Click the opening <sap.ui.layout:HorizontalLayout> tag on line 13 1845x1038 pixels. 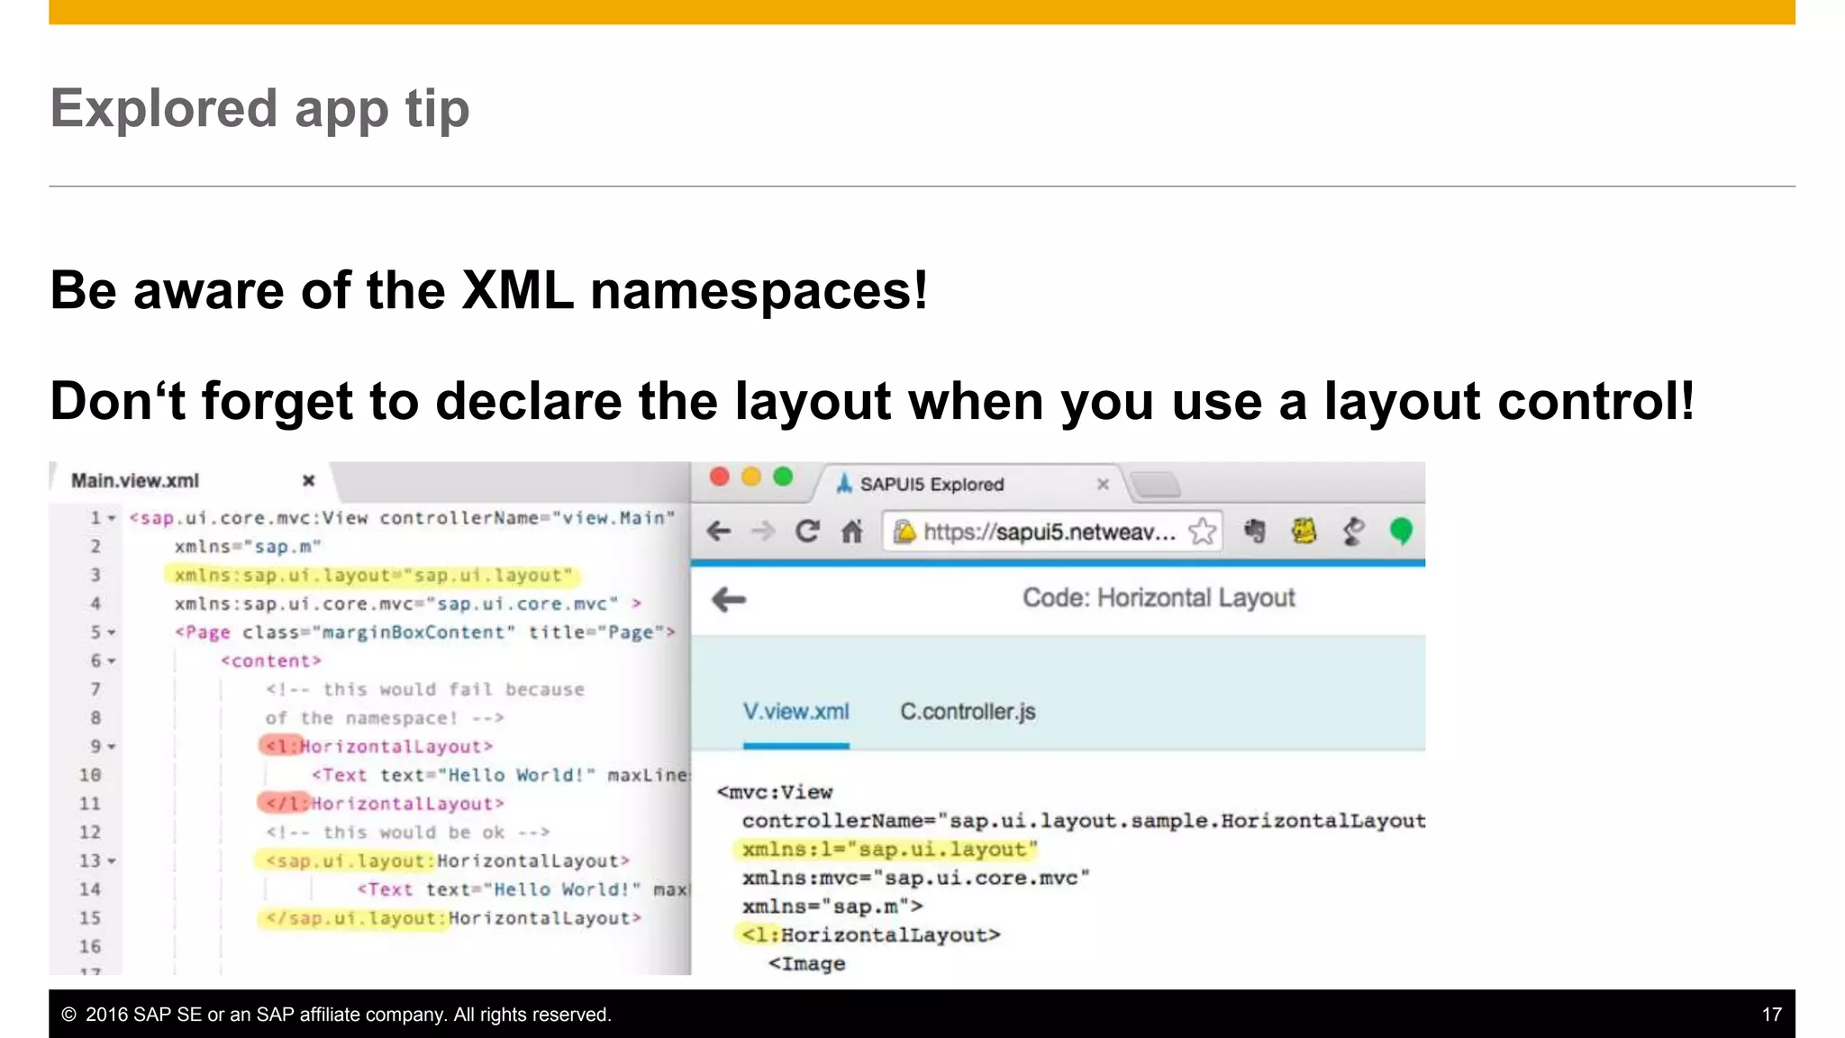pos(447,861)
